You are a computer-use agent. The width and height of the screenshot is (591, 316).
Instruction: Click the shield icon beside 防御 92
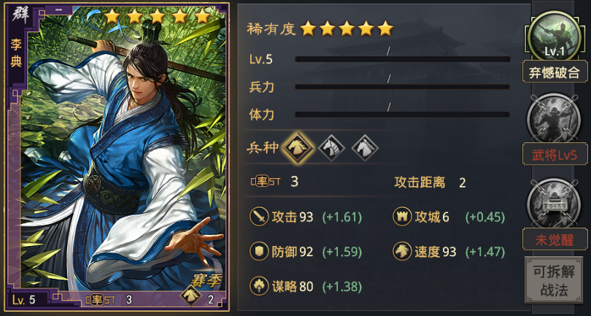(x=259, y=252)
